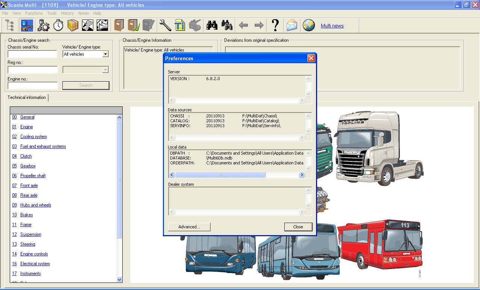Click the Local data horizontal scrollbar thumb

[220, 175]
